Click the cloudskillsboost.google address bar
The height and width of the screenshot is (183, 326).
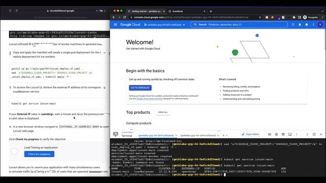pos(60,11)
